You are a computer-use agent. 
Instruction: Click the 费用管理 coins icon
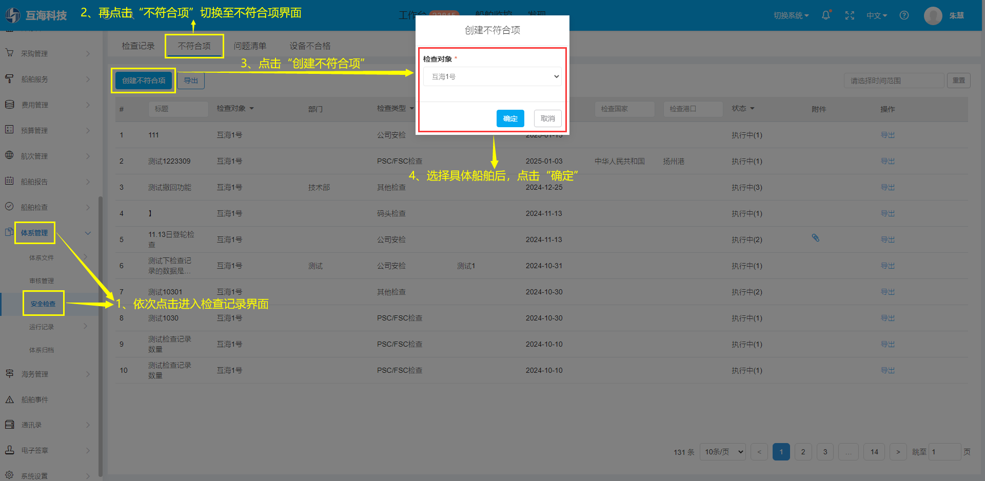[9, 104]
